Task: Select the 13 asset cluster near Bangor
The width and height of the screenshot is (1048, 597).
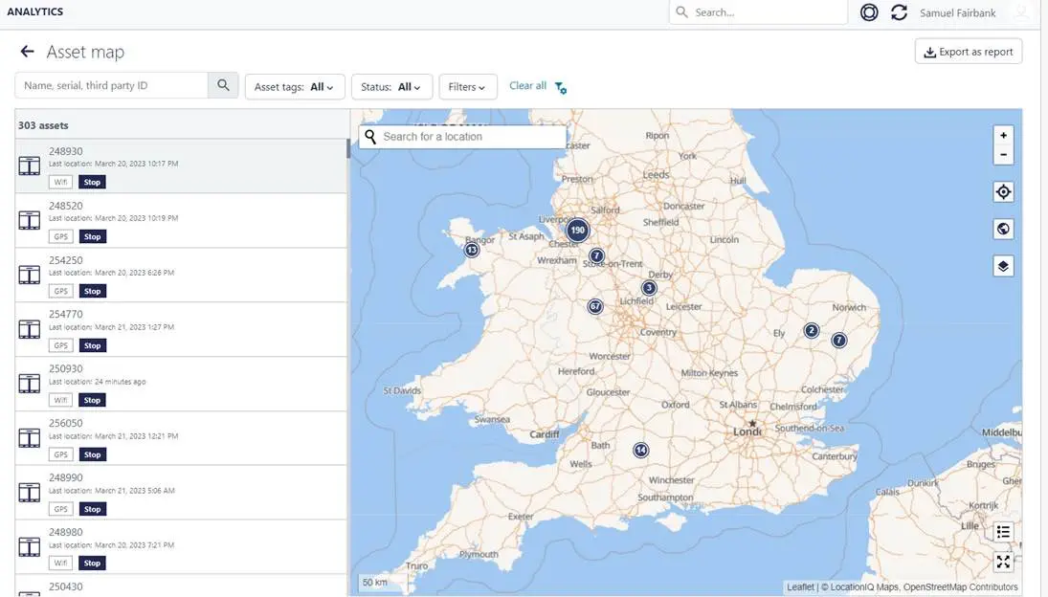Action: (x=472, y=250)
